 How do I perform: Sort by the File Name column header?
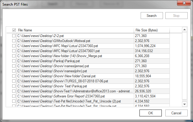point(74,30)
